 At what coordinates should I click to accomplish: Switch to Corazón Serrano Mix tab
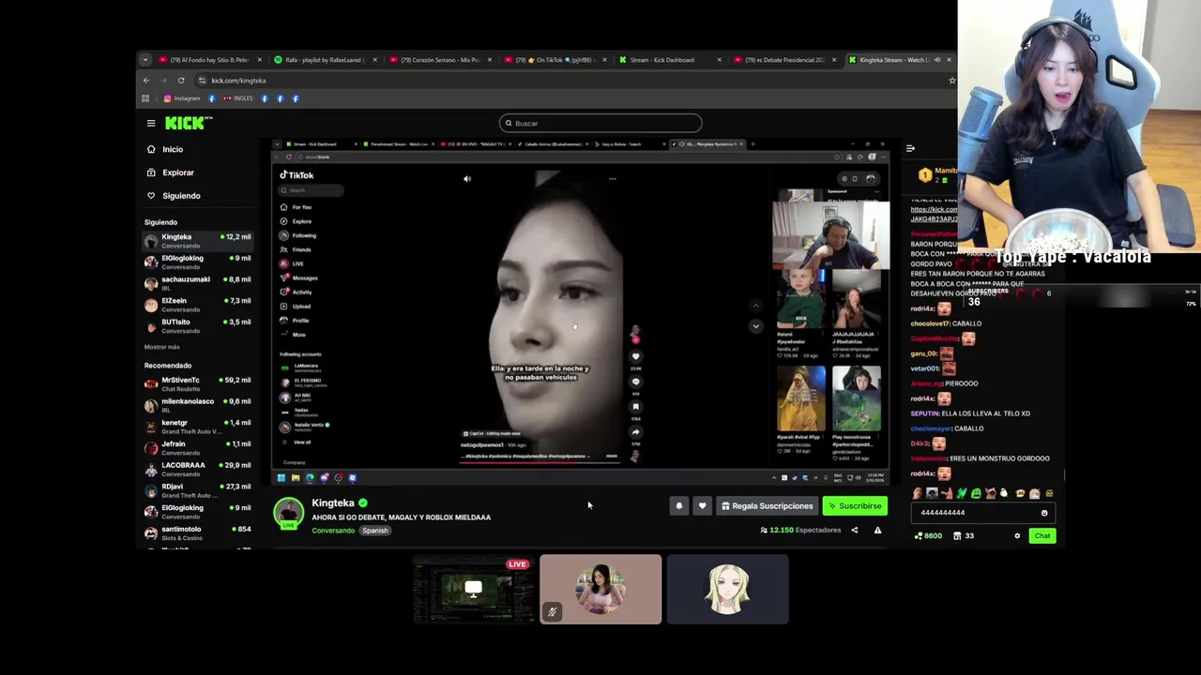point(439,60)
